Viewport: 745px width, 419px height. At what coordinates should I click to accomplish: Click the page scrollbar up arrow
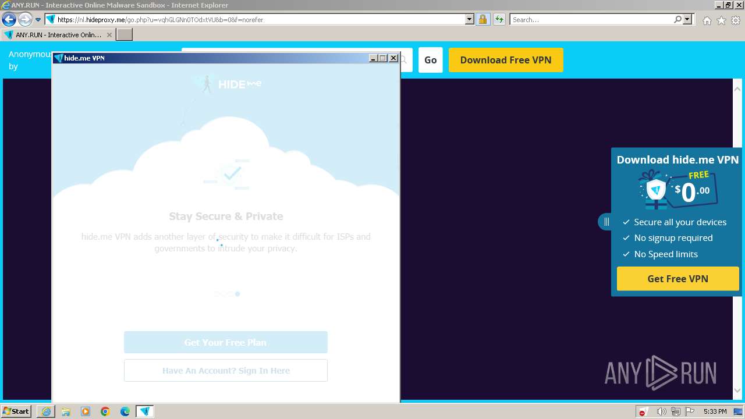tap(737, 89)
